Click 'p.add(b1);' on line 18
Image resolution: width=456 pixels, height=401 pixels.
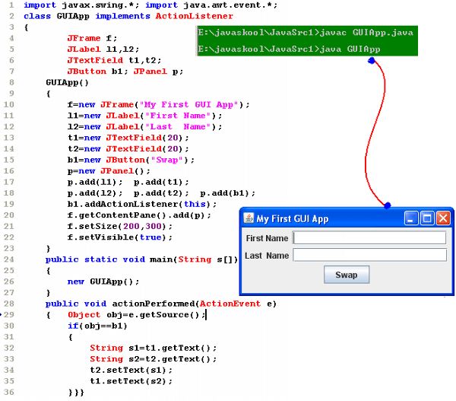(227, 193)
